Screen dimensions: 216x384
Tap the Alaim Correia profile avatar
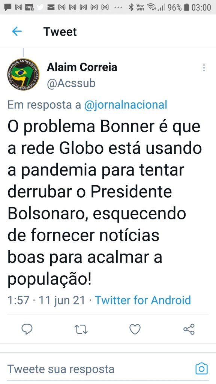[23, 75]
